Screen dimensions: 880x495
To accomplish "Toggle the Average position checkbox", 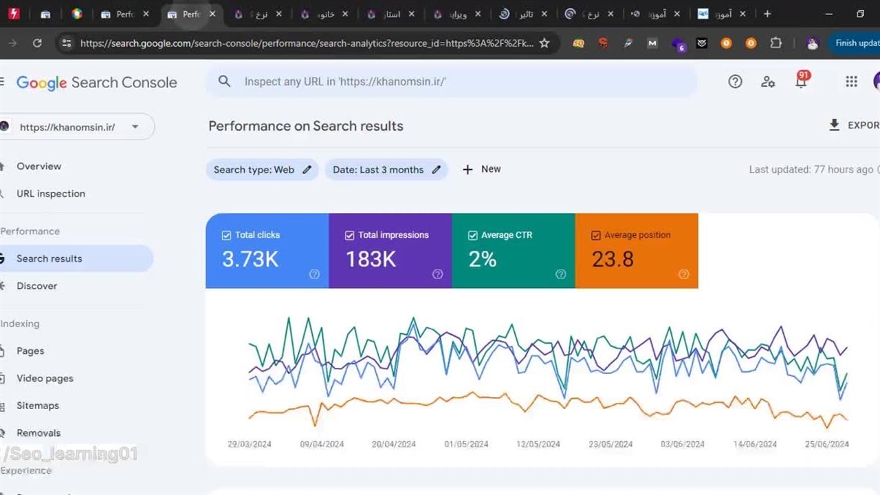I will (595, 235).
